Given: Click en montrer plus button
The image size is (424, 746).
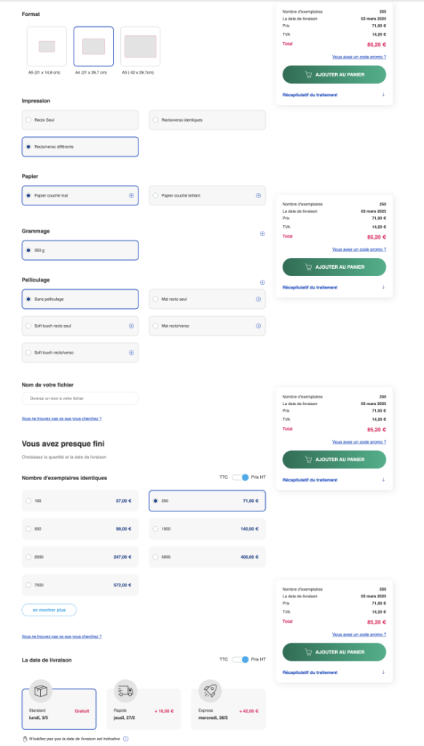Looking at the screenshot, I should (49, 610).
